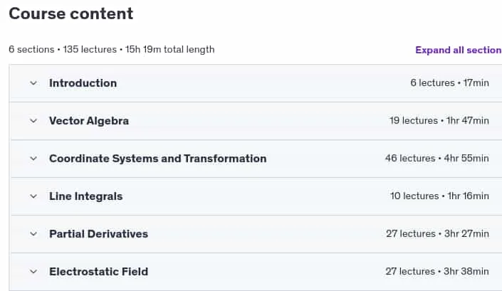Viewport: 502px width, 291px height.
Task: Click the chevron icon beside Vector Algebra
Action: click(x=33, y=121)
